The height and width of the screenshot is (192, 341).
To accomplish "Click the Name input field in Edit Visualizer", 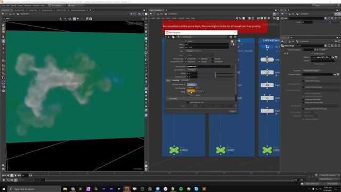I will coord(207,44).
